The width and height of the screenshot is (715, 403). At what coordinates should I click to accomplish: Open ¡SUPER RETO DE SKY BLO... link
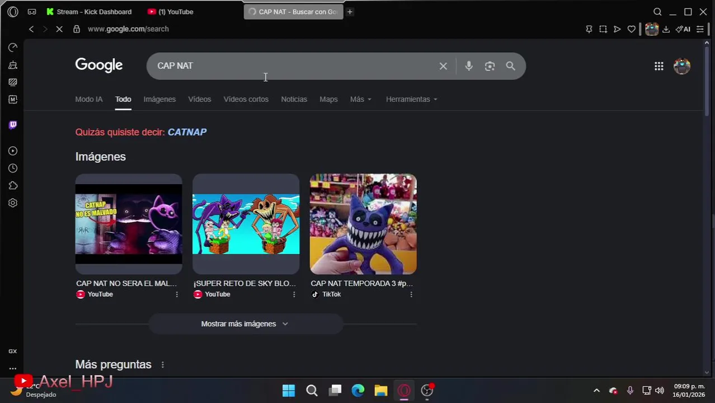(x=244, y=283)
